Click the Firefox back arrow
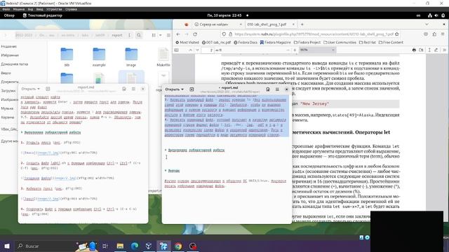Screen dimensions: 449x252 point(178,34)
